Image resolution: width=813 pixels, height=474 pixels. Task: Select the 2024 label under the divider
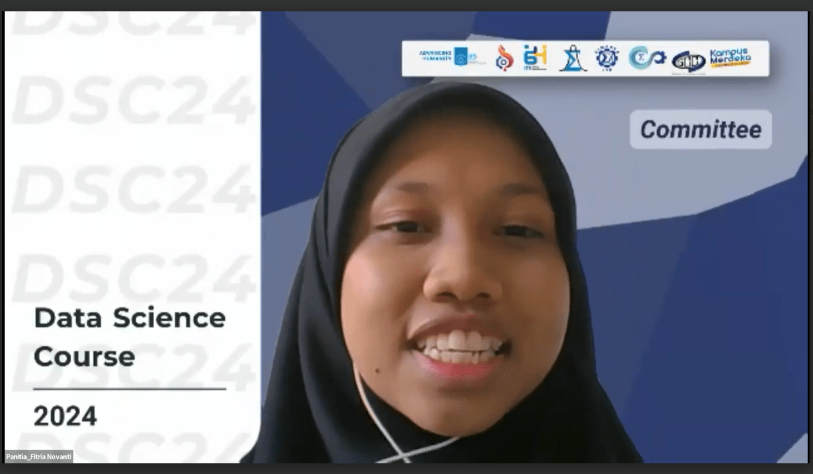coord(65,416)
